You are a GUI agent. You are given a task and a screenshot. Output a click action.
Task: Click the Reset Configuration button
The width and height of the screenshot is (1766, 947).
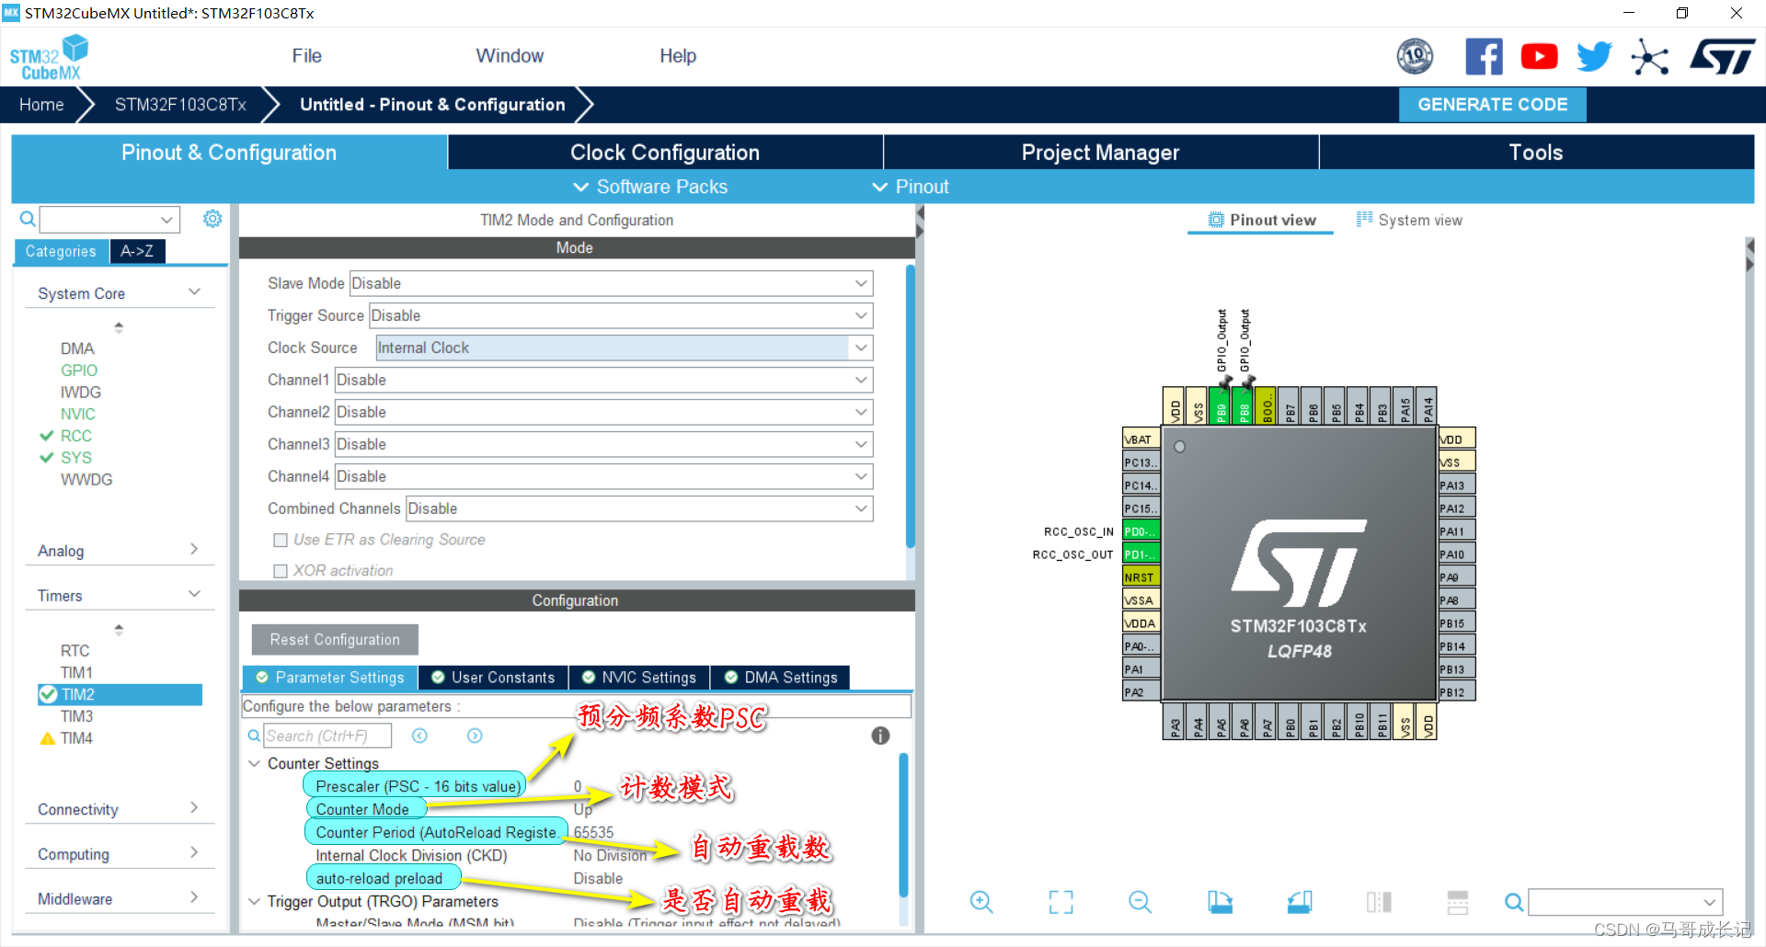(335, 640)
